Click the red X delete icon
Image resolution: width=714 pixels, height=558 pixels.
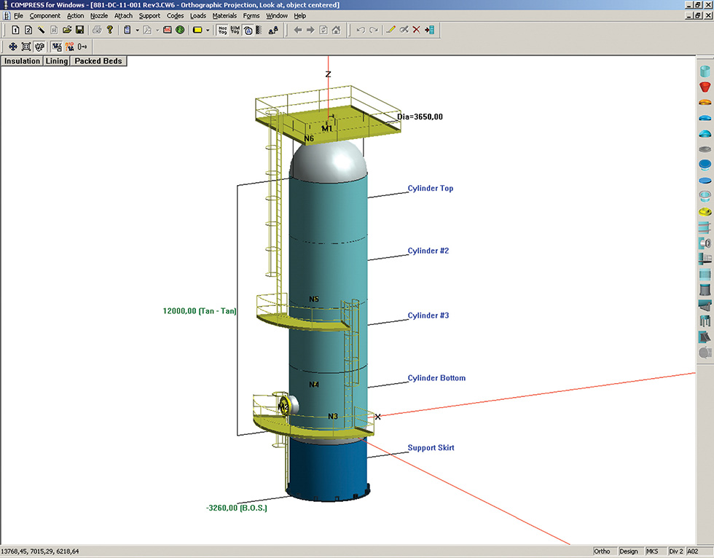click(x=416, y=30)
